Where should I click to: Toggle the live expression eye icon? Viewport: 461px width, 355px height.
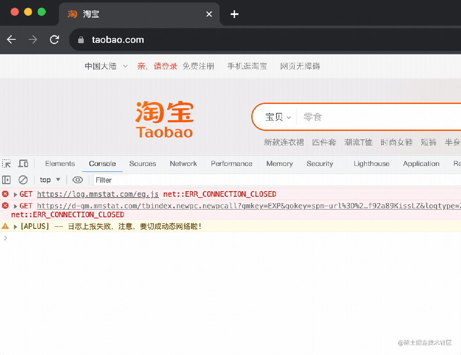(x=78, y=180)
